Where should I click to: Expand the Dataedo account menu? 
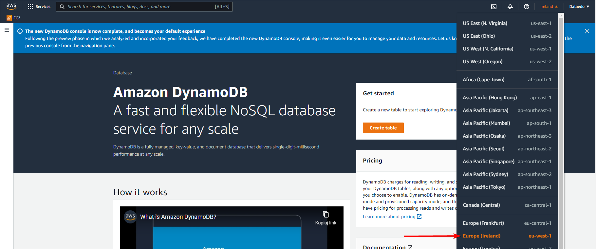[x=579, y=7]
